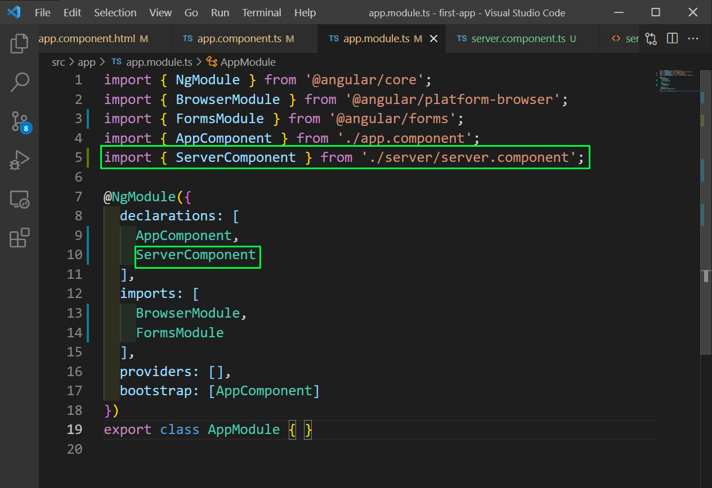Screen dimensions: 712x488
Task: Click '@angular/core' string on line 1
Action: [x=365, y=80]
